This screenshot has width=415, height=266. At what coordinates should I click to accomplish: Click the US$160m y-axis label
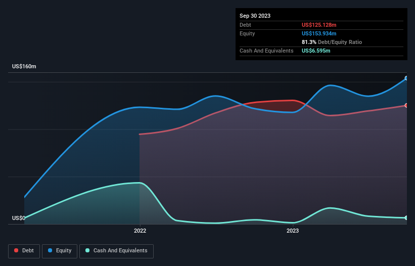pos(24,66)
